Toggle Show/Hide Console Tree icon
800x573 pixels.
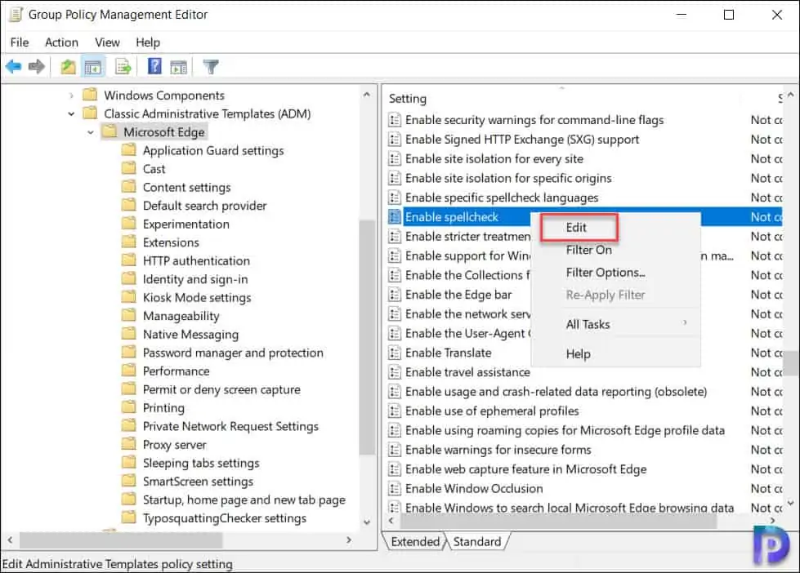[93, 67]
